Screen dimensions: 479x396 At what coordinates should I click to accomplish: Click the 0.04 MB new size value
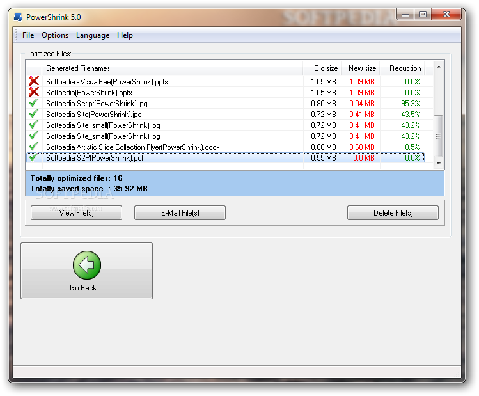362,104
